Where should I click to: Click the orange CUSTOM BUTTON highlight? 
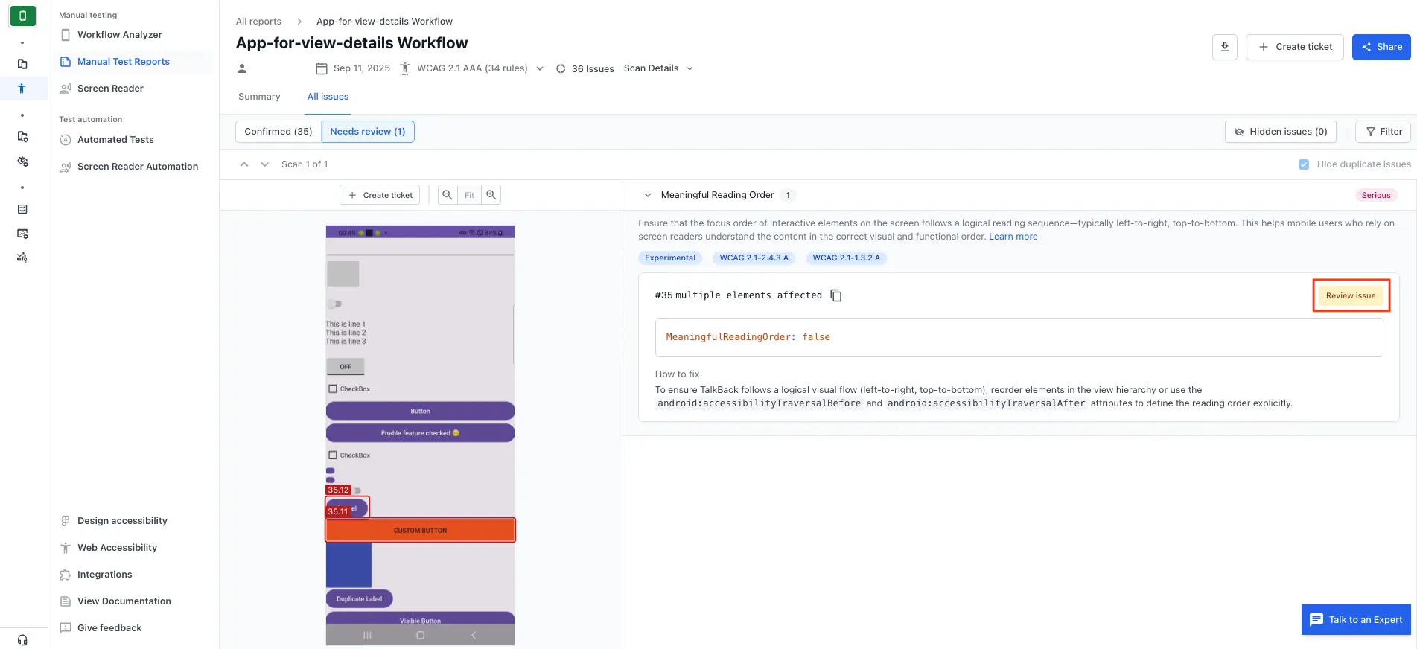pyautogui.click(x=420, y=530)
